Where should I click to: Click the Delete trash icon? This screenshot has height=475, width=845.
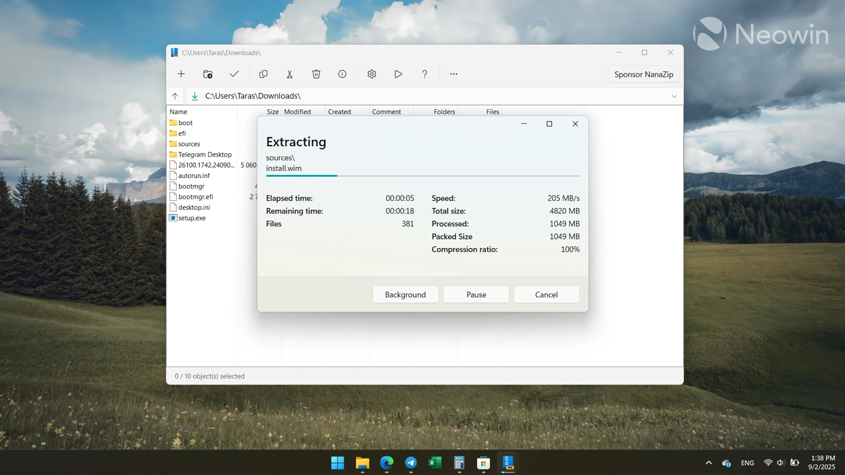click(x=316, y=74)
